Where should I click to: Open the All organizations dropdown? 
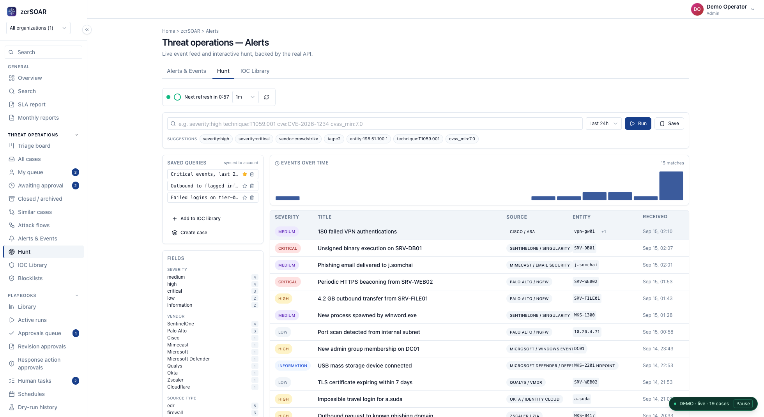pyautogui.click(x=38, y=28)
